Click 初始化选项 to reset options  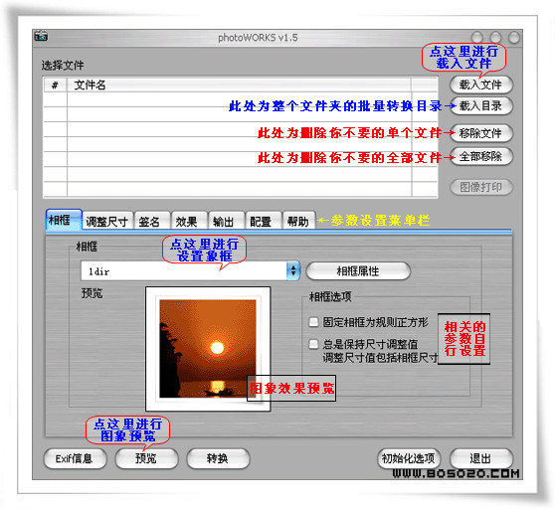click(x=409, y=458)
